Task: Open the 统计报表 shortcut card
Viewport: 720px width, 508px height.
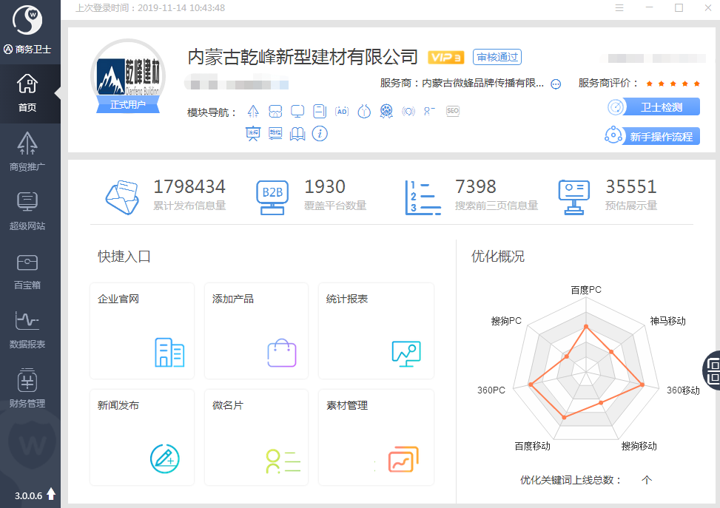Action: pos(376,331)
